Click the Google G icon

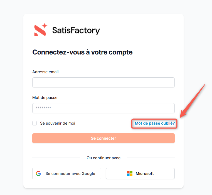(x=38, y=173)
